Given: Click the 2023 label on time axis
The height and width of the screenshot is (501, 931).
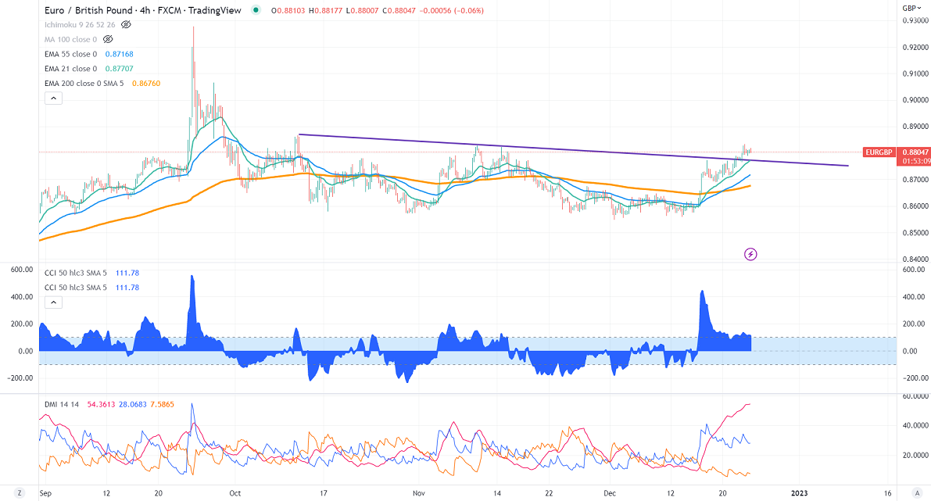Looking at the screenshot, I should pyautogui.click(x=799, y=493).
